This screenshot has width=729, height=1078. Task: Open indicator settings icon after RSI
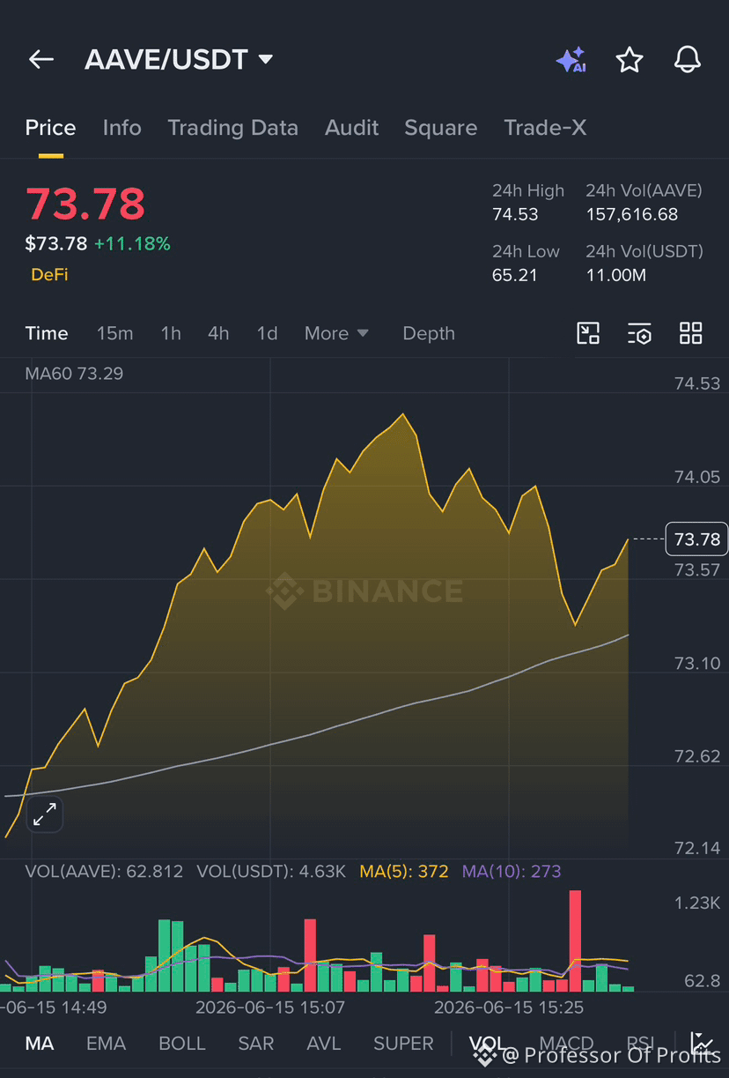click(x=702, y=1044)
